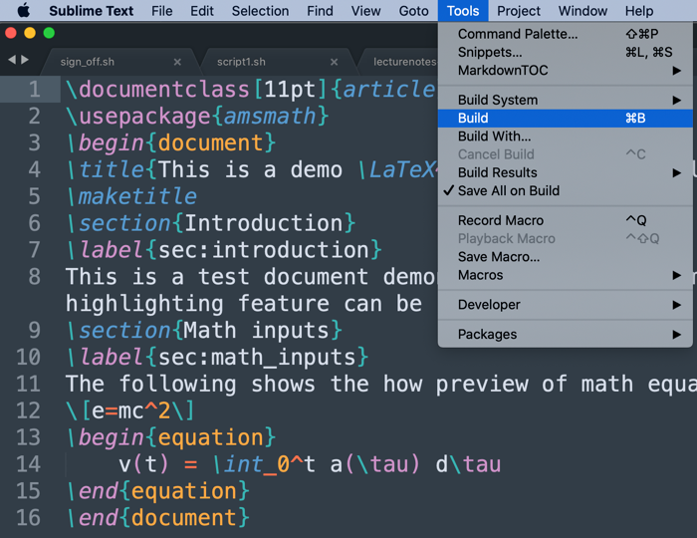Click \section{Introduction} text

pos(210,223)
